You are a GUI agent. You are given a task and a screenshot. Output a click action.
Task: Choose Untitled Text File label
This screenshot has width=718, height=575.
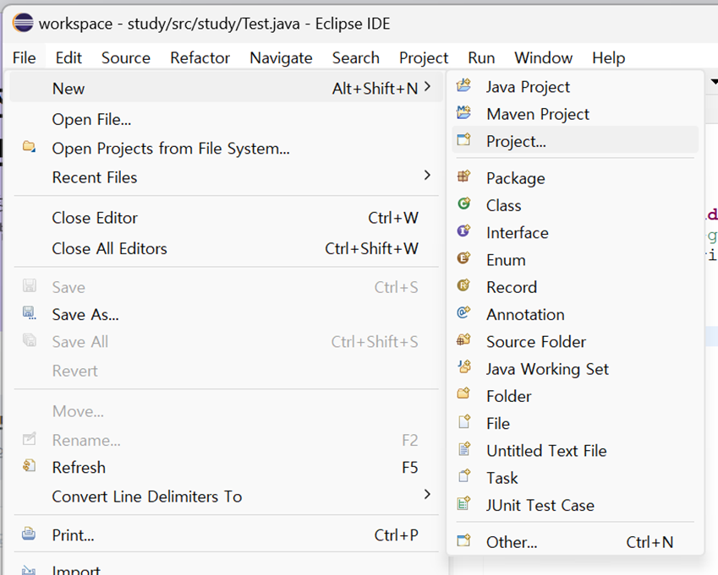coord(546,451)
